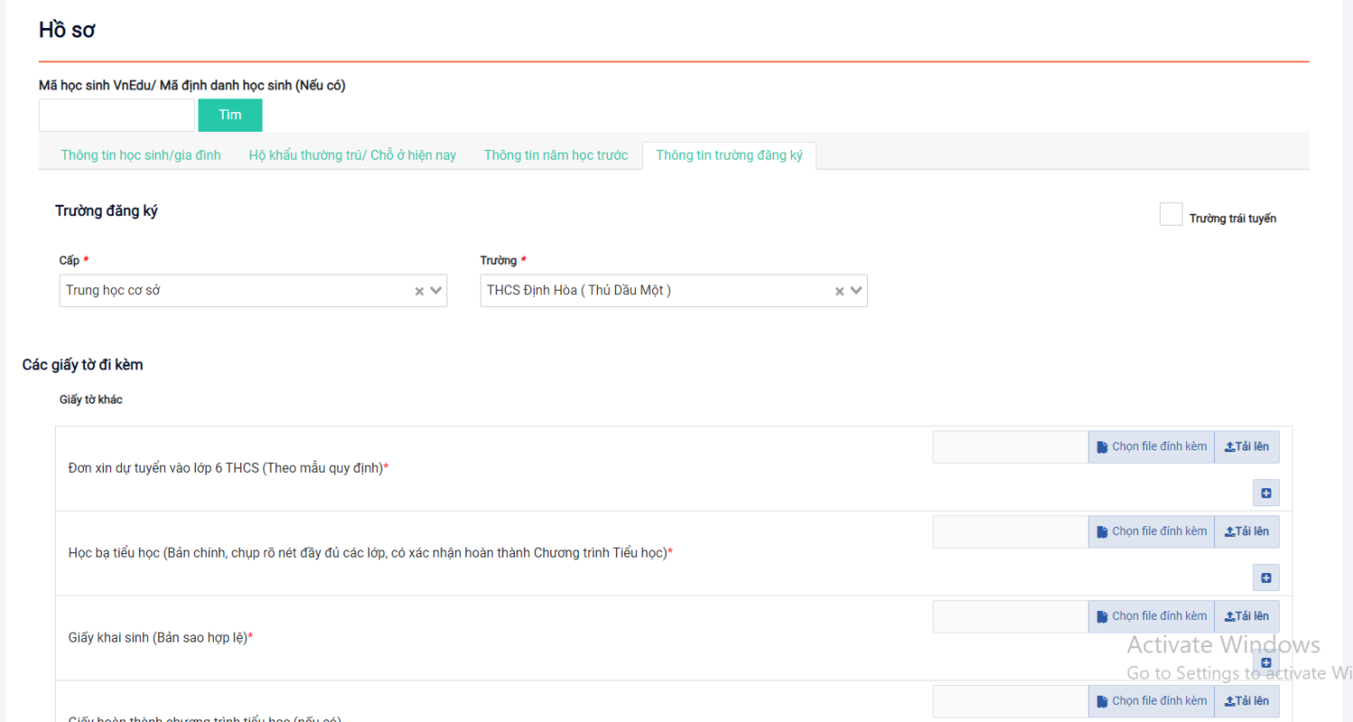Open the Hộ khẩu thường trú tab
The height and width of the screenshot is (722, 1353).
tap(352, 155)
